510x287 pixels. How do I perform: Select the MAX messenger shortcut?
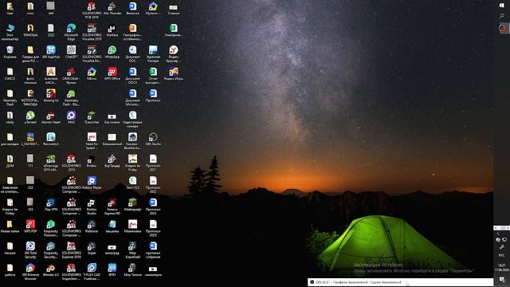tap(71, 117)
